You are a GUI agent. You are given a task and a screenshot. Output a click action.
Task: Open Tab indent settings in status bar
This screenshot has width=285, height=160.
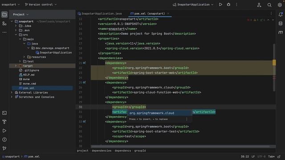click(271, 156)
